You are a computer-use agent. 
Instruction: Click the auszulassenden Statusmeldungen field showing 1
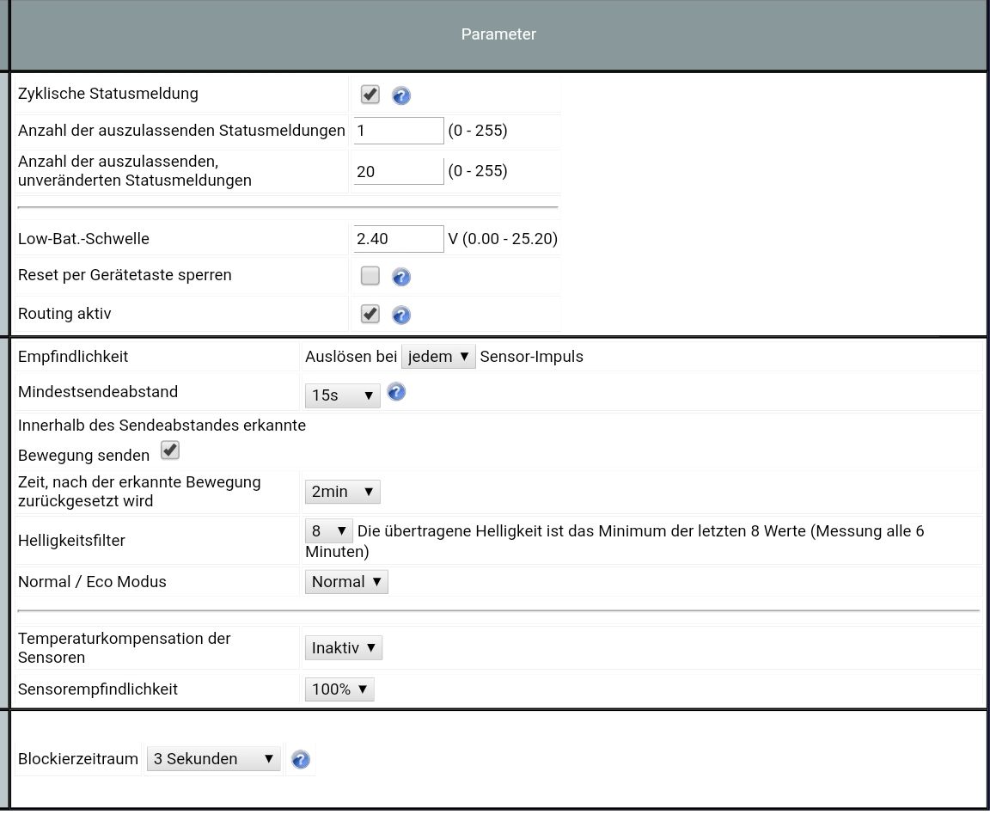(398, 131)
